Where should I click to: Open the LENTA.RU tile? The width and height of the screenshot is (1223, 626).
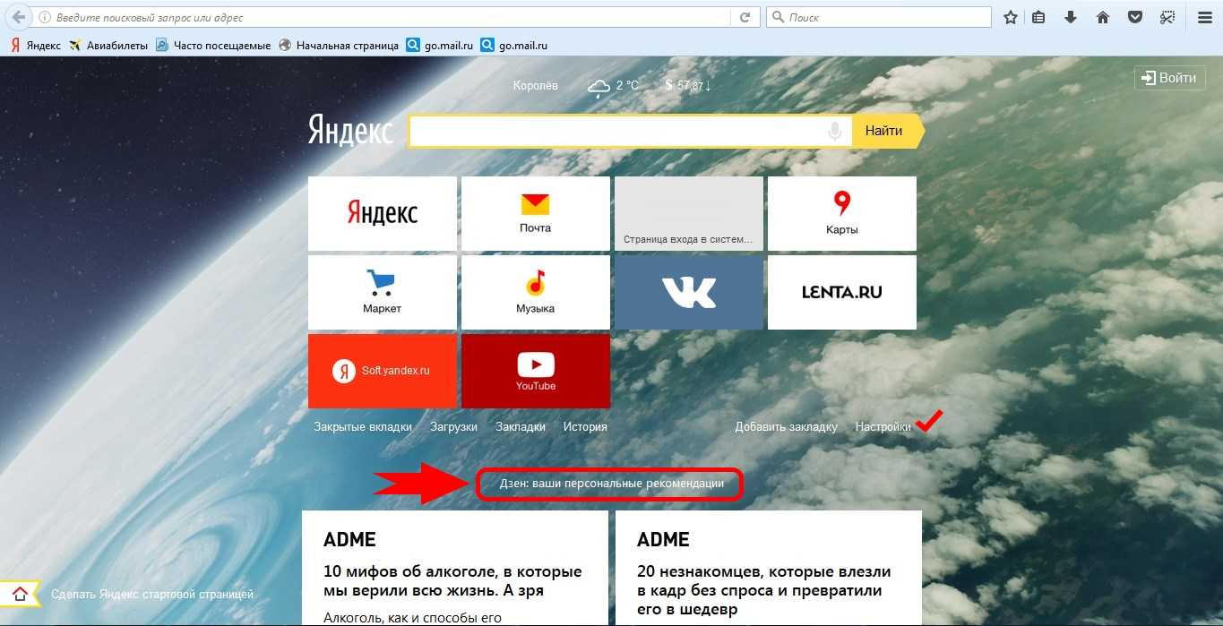click(841, 292)
